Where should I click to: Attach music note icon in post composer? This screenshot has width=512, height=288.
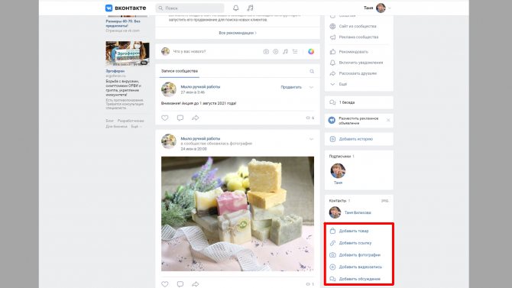pyautogui.click(x=285, y=52)
